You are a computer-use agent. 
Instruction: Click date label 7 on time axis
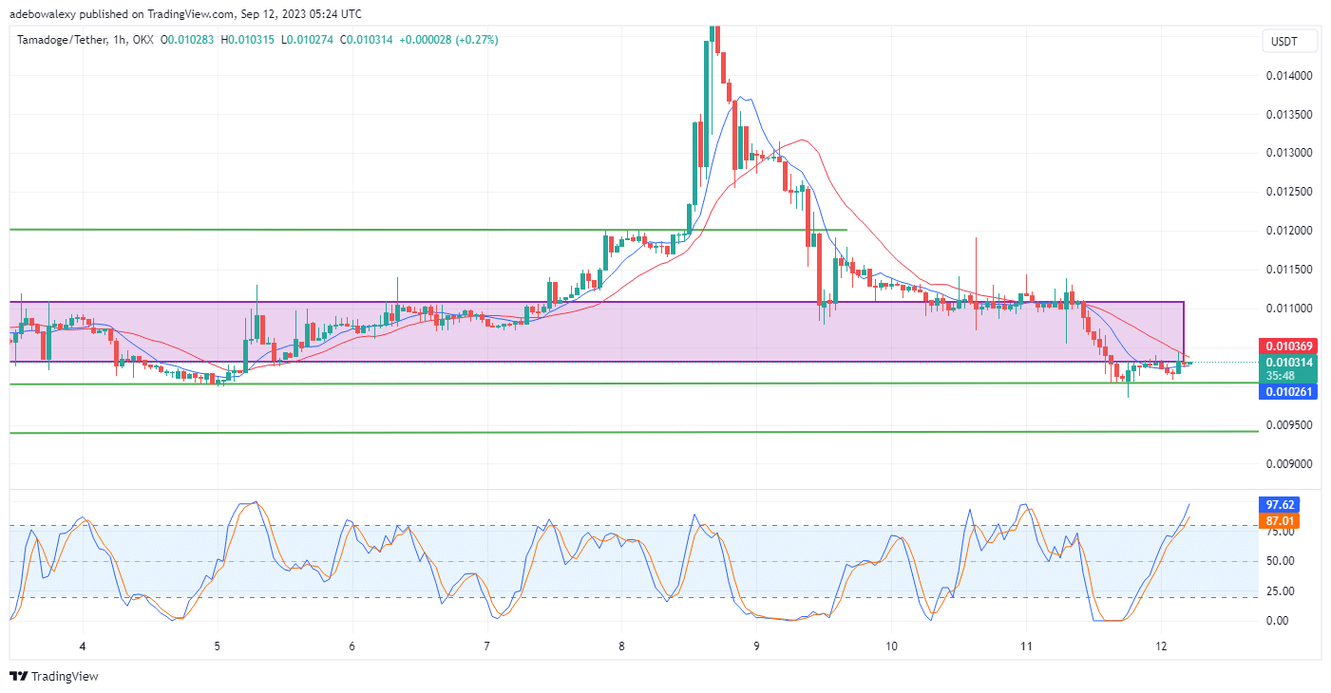coord(486,647)
